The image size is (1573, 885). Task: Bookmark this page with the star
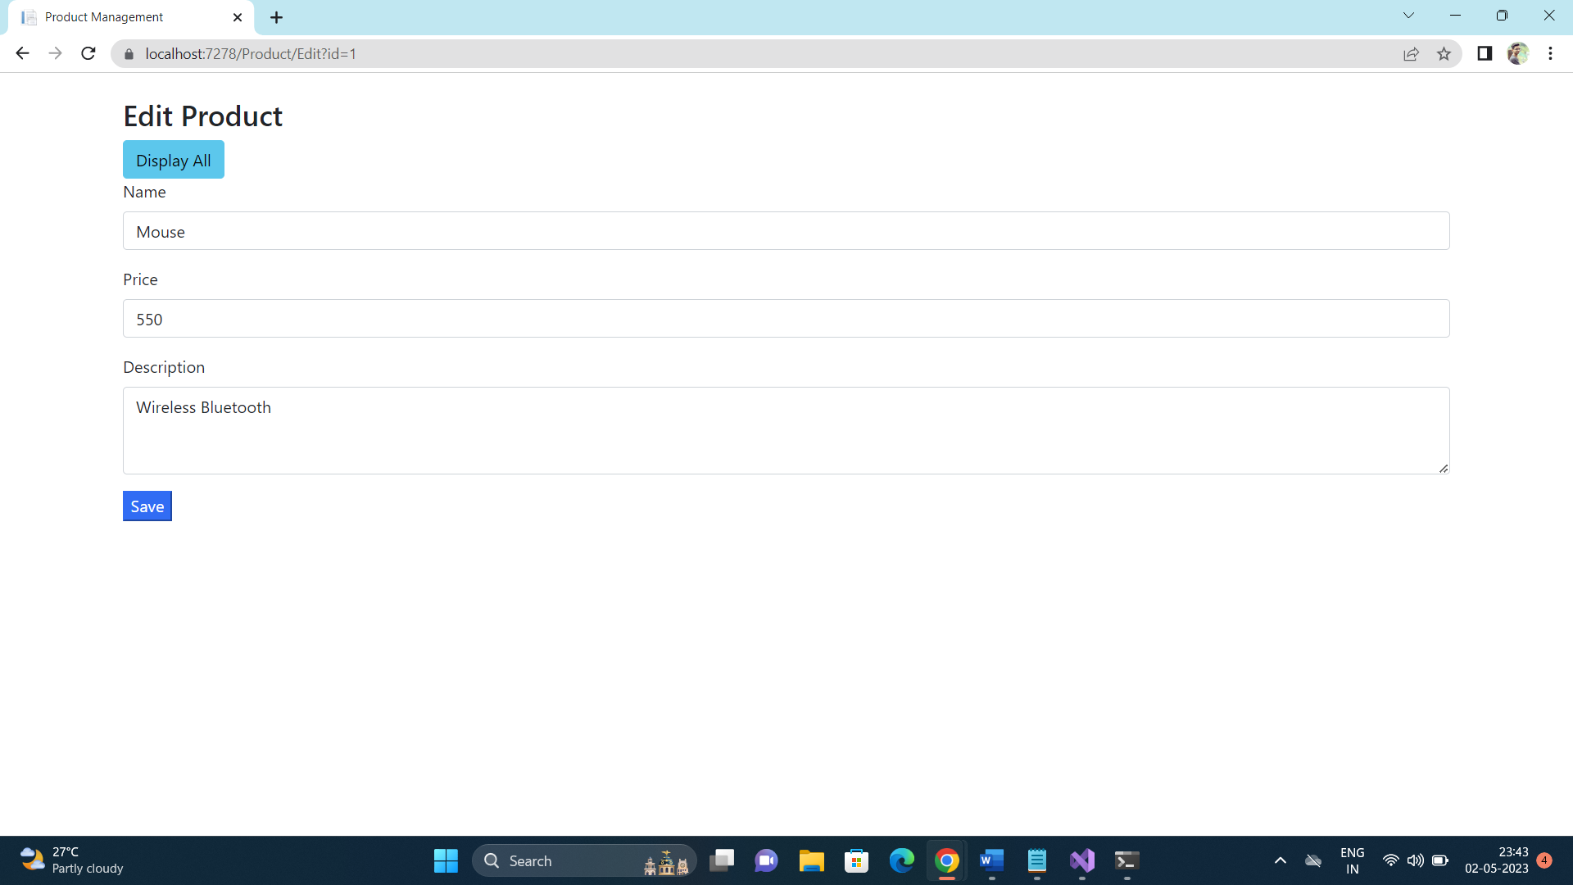pos(1444,54)
